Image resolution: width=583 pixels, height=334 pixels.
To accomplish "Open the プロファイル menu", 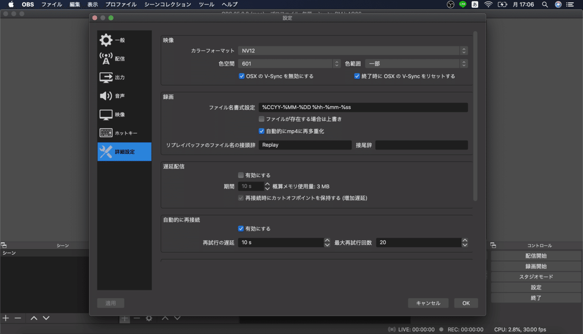I will pyautogui.click(x=121, y=5).
